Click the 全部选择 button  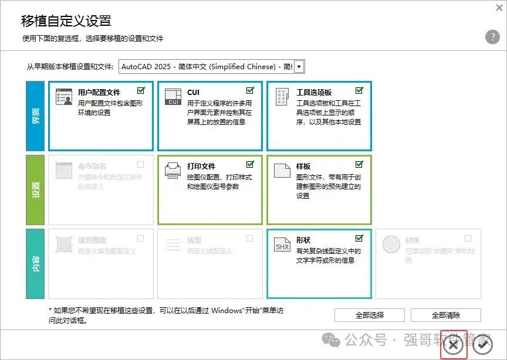(x=370, y=315)
